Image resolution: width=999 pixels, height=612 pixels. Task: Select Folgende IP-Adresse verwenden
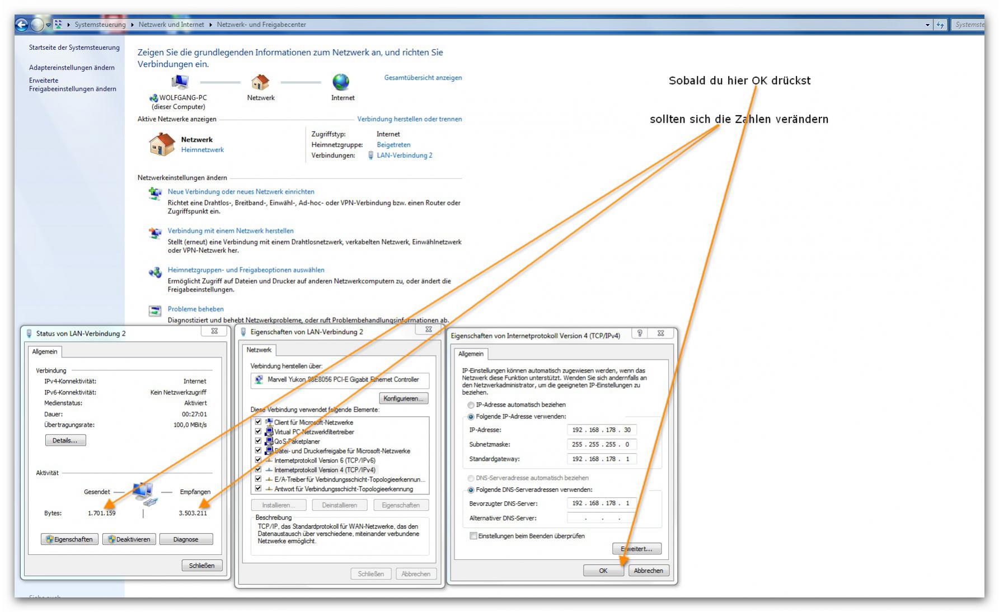pos(471,417)
